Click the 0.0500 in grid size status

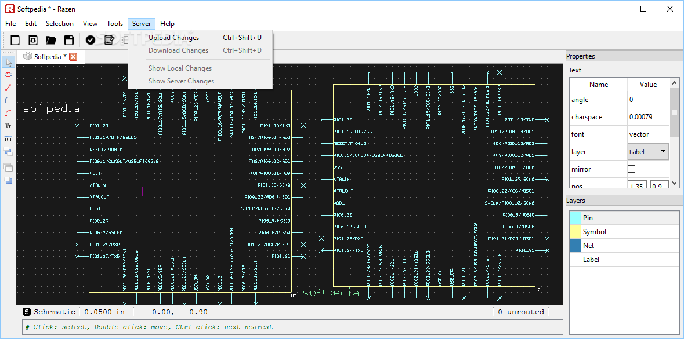pyautogui.click(x=104, y=312)
